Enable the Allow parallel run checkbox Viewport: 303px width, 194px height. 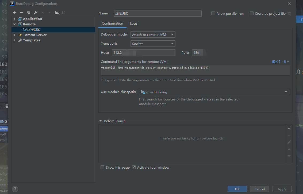213,13
